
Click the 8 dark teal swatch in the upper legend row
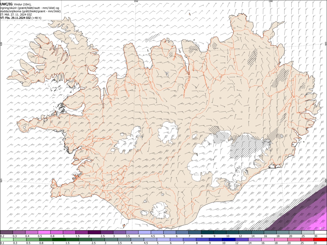[207, 232]
